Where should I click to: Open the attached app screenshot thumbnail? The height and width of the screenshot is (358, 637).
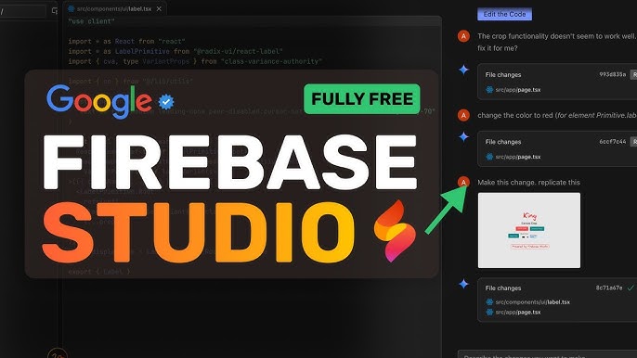coord(529,230)
